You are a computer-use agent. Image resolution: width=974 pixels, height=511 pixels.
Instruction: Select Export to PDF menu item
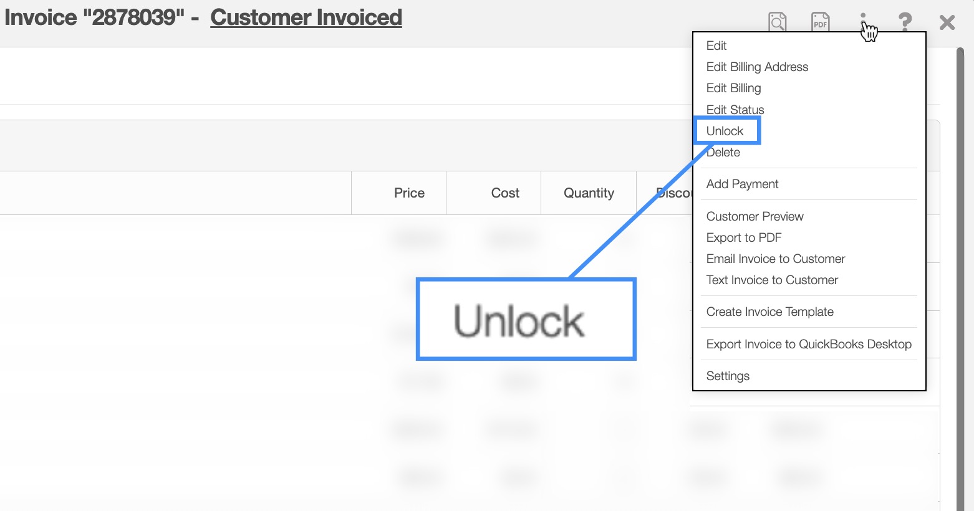pos(743,237)
